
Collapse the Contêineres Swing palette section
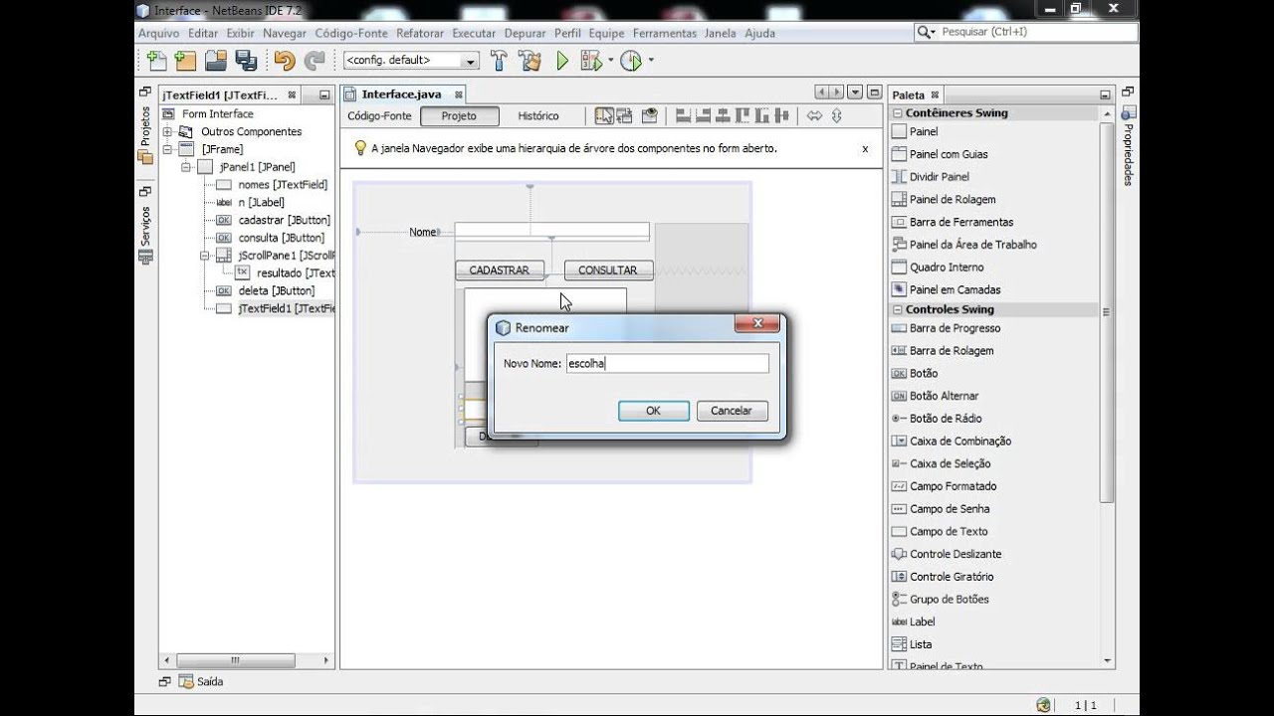pyautogui.click(x=898, y=113)
